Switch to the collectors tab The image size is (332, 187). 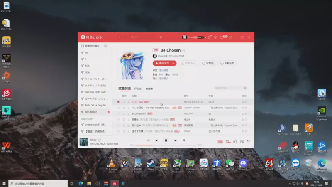click(149, 89)
